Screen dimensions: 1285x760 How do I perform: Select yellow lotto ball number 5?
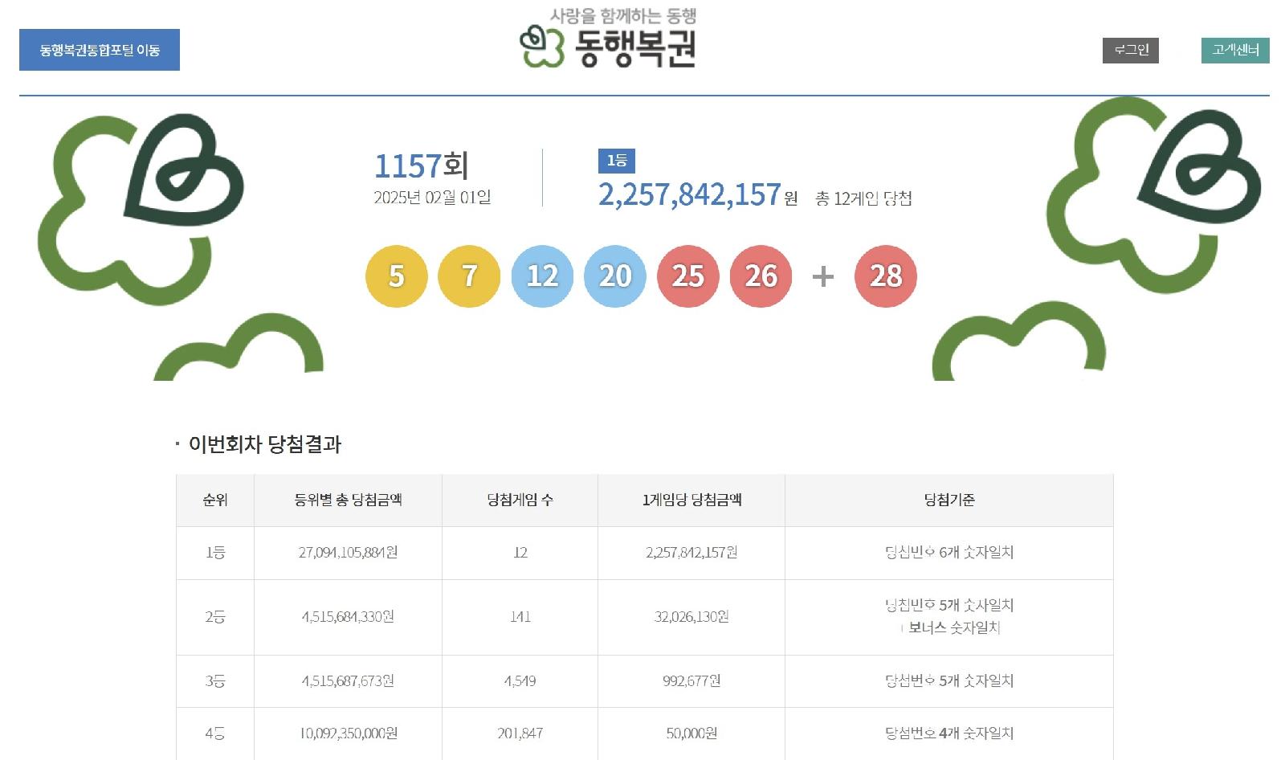(397, 276)
